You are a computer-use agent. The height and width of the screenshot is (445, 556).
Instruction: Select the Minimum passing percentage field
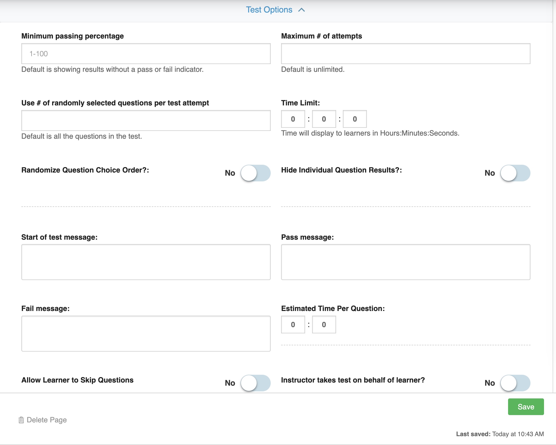[146, 53]
